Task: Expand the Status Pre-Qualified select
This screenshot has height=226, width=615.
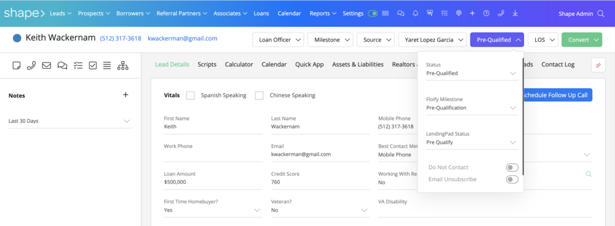Action: (472, 73)
